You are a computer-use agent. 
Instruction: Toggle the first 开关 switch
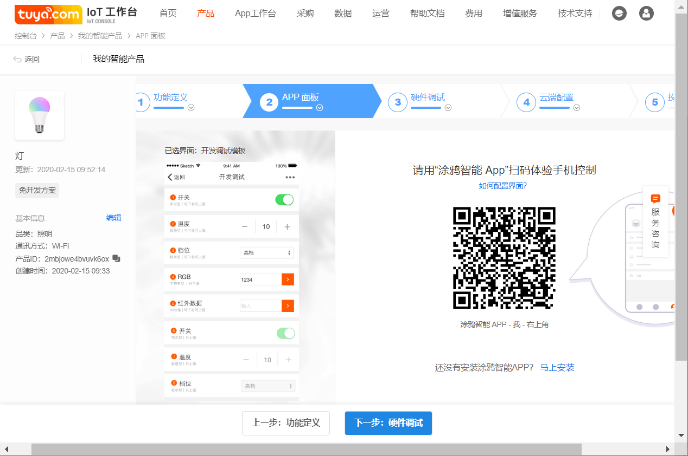pyautogui.click(x=284, y=200)
